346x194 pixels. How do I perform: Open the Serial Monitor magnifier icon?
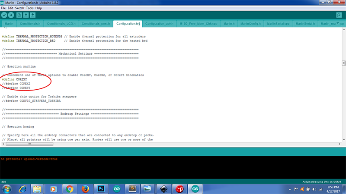(x=339, y=15)
